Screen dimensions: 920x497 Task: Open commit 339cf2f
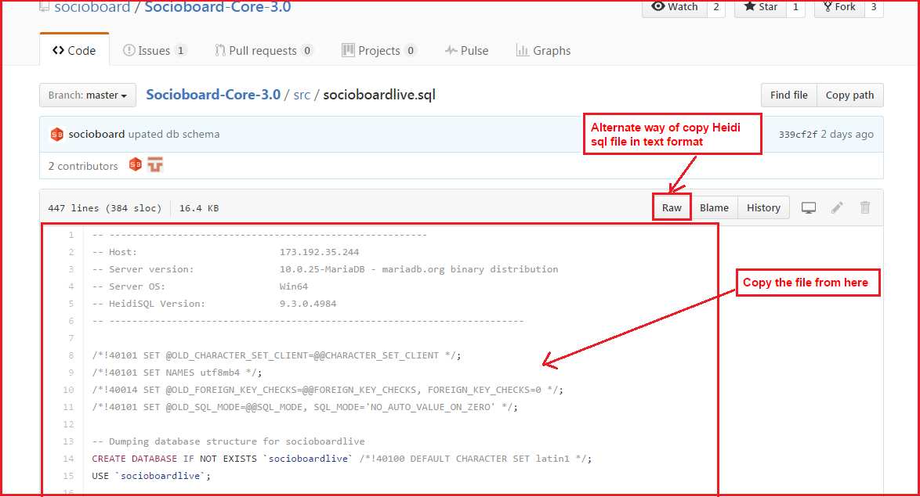[798, 134]
